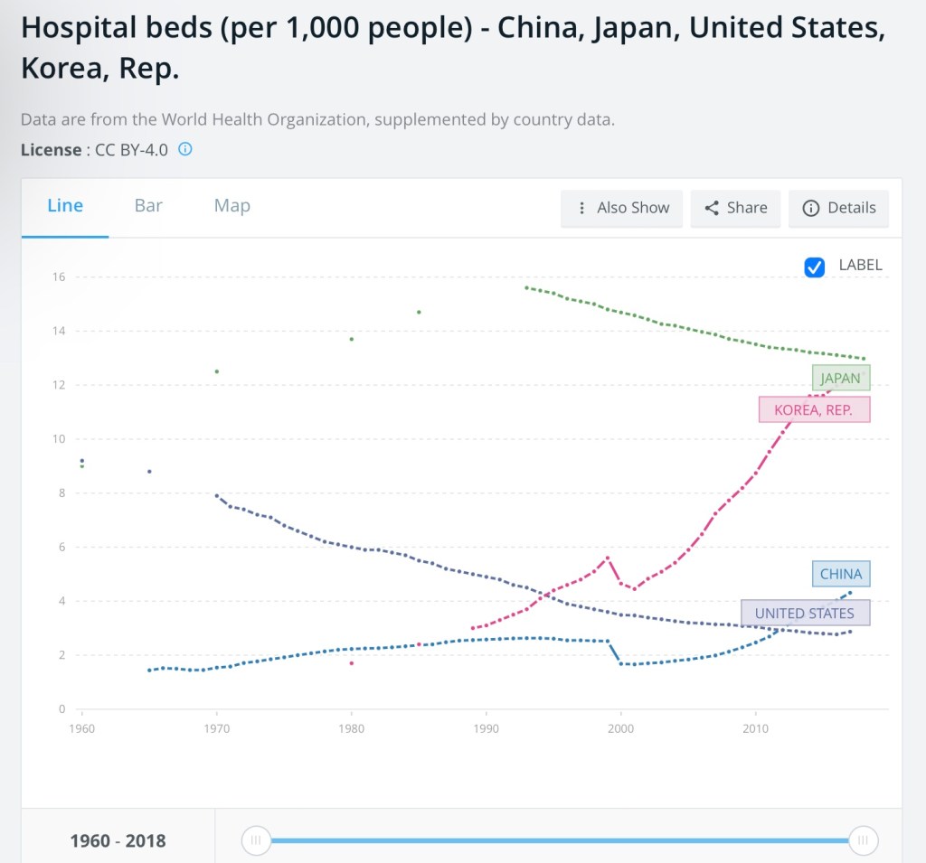Click the Share button label
Image resolution: width=926 pixels, height=863 pixels.
point(747,208)
